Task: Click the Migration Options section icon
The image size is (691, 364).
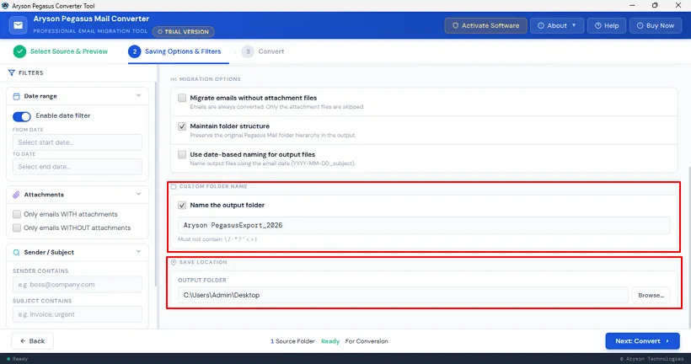Action: [x=174, y=79]
